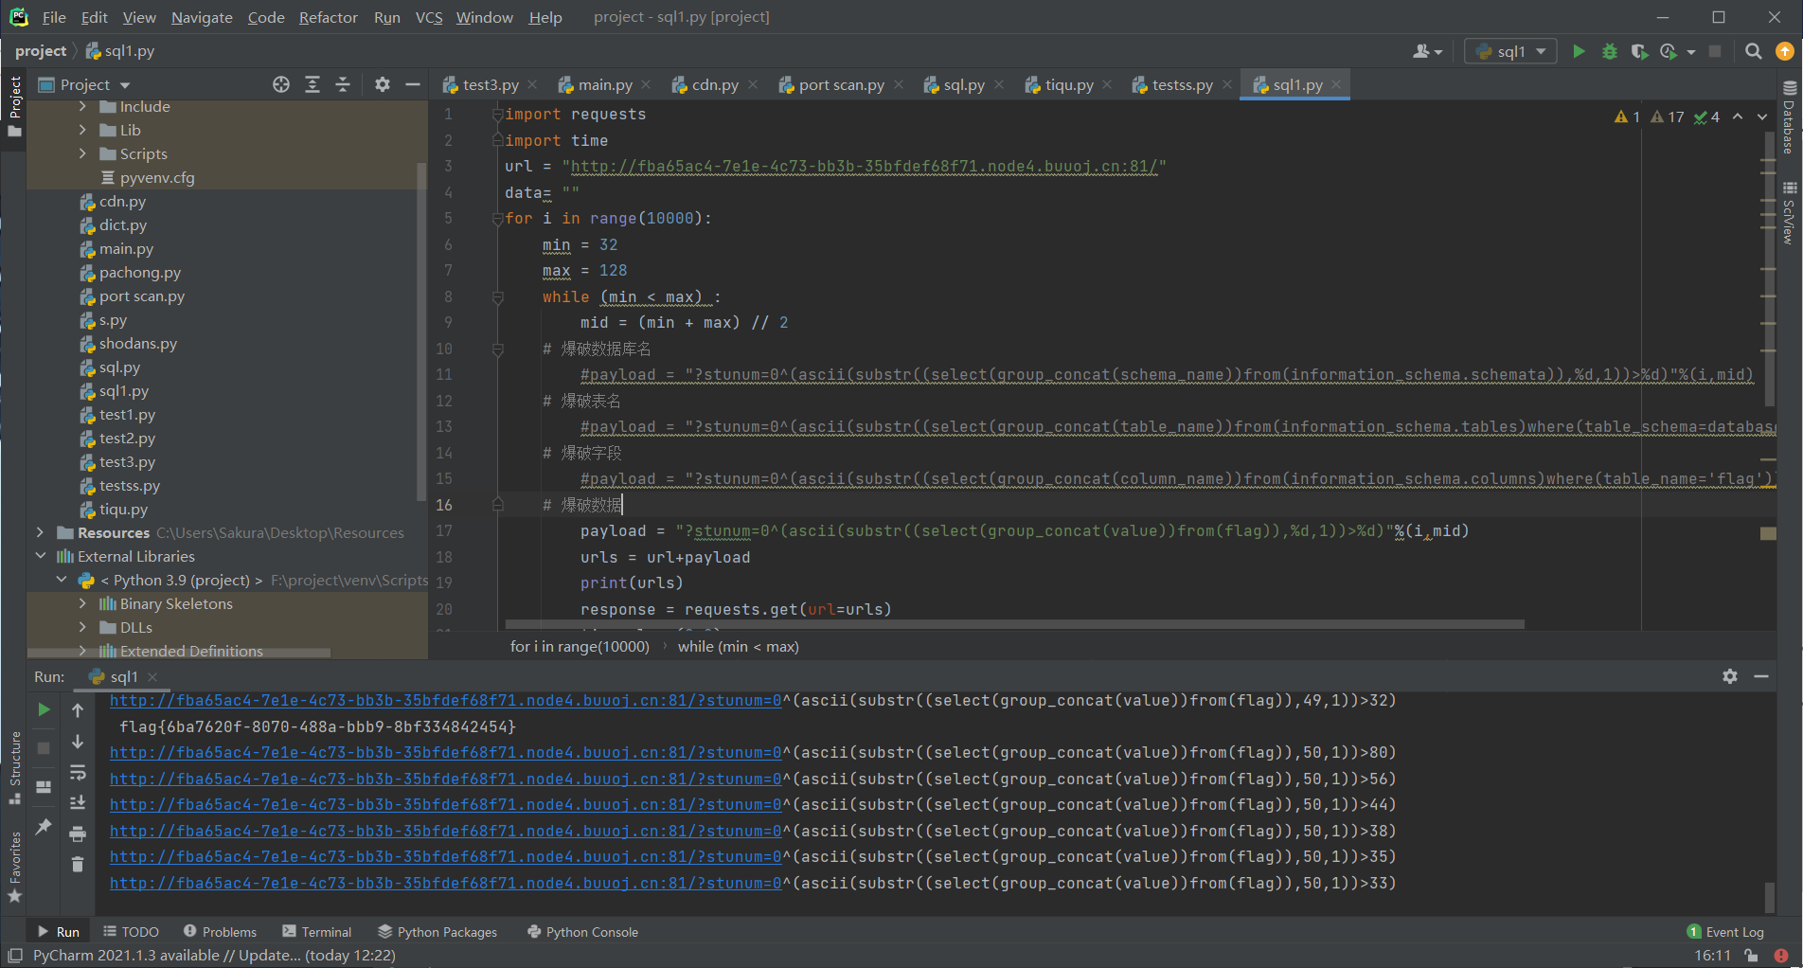Open the VCS menu
The image size is (1803, 968).
428,17
